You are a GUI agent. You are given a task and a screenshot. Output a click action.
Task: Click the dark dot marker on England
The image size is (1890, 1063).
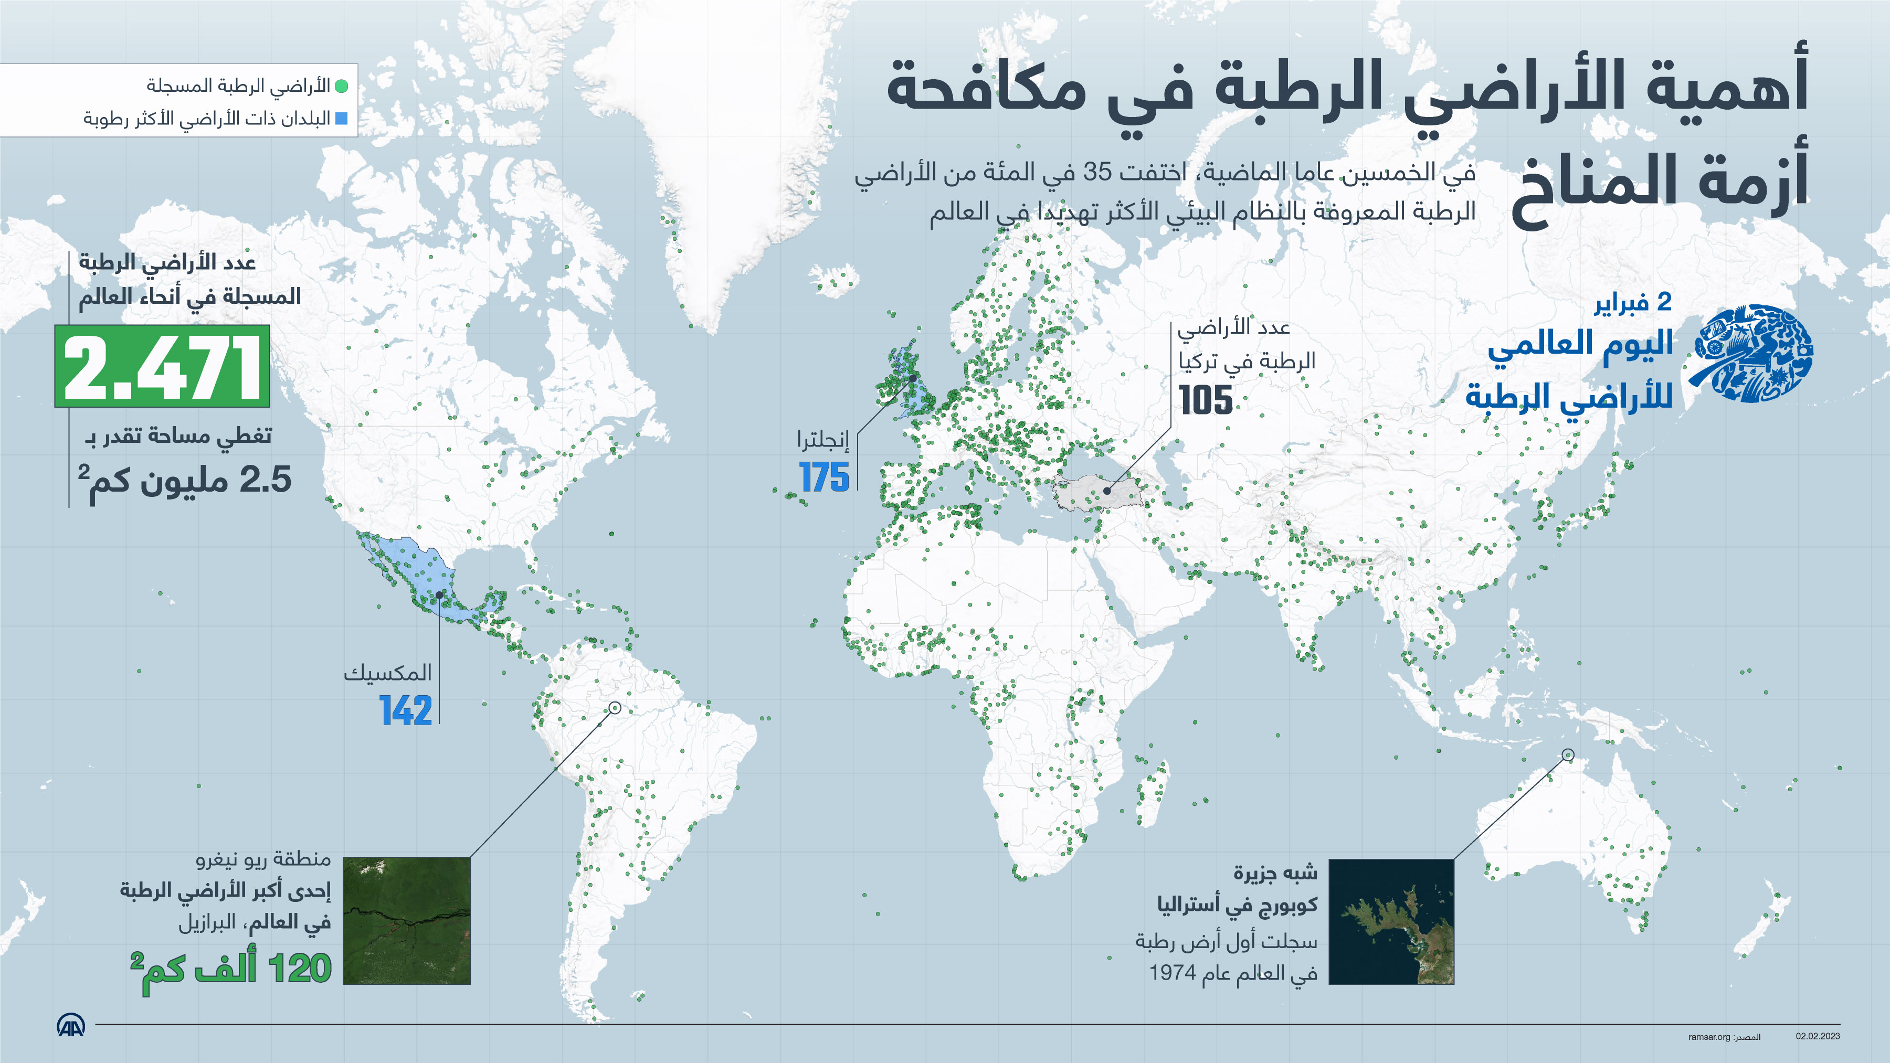click(912, 378)
